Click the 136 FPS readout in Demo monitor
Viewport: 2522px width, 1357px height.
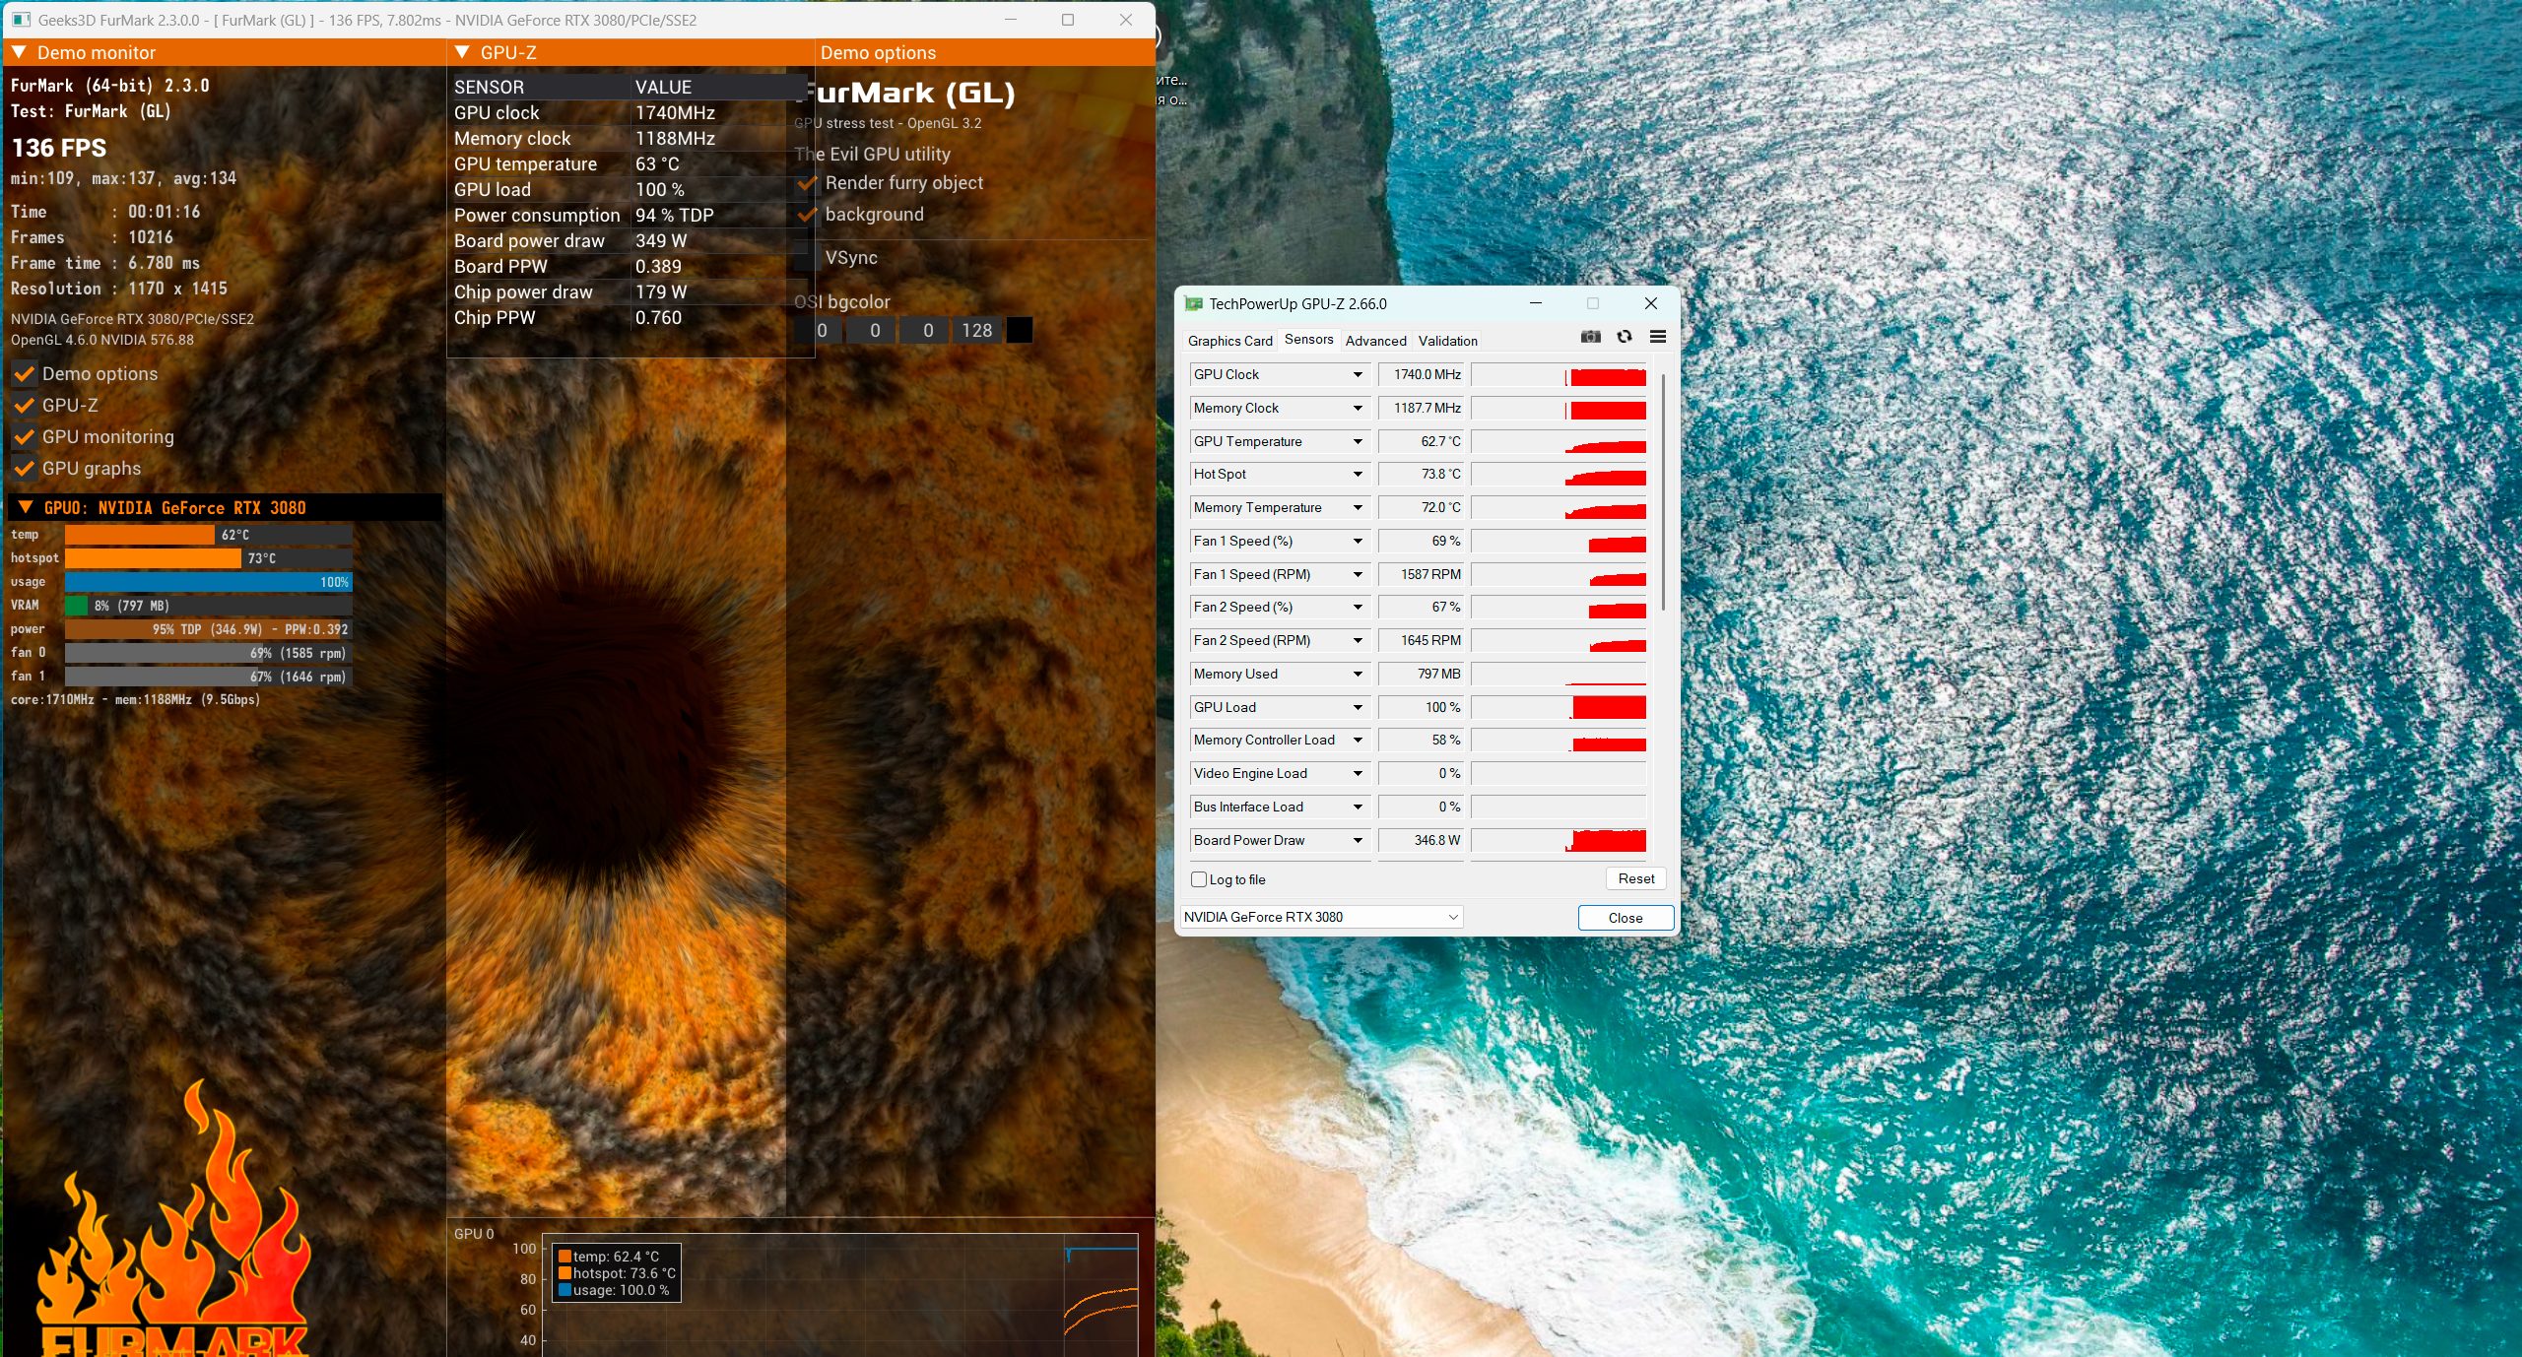[x=59, y=148]
